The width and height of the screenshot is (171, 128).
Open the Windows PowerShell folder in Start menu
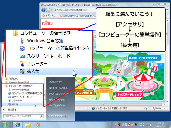click(17, 82)
